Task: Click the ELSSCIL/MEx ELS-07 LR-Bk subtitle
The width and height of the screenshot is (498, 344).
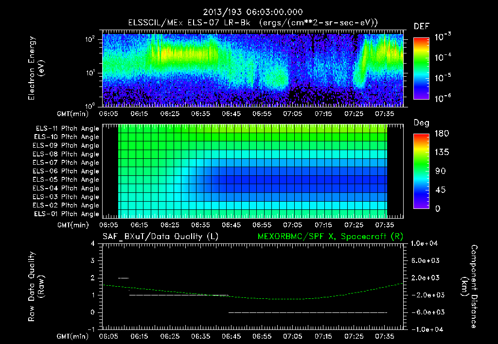Action: [253, 23]
